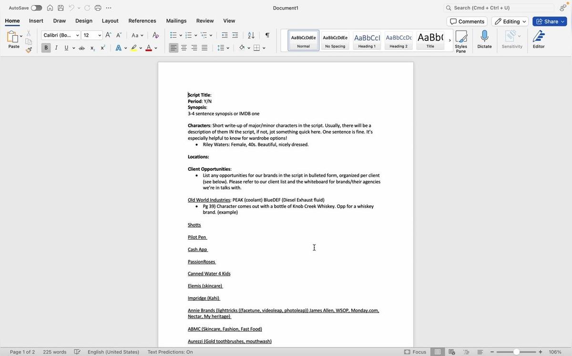Switch to Web Layout view icon
The image size is (572, 356).
tap(451, 352)
